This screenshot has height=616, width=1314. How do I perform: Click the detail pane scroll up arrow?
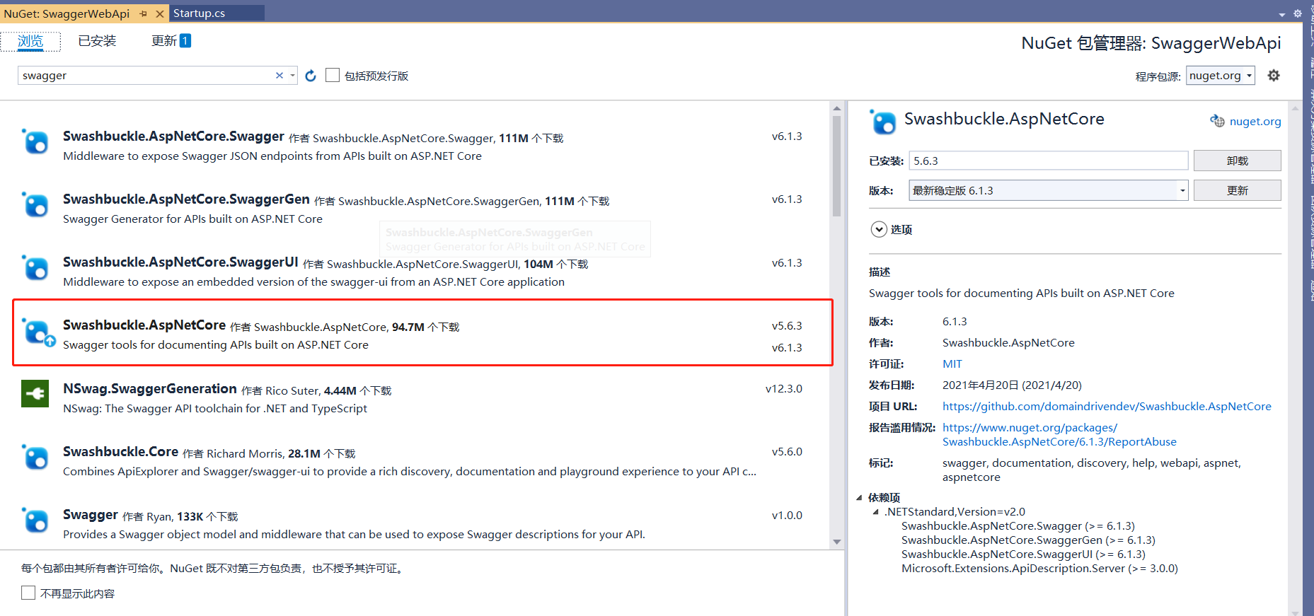point(1295,109)
